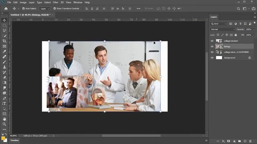Select the Frame tool
This screenshot has height=144, width=257.
[x=4, y=46]
